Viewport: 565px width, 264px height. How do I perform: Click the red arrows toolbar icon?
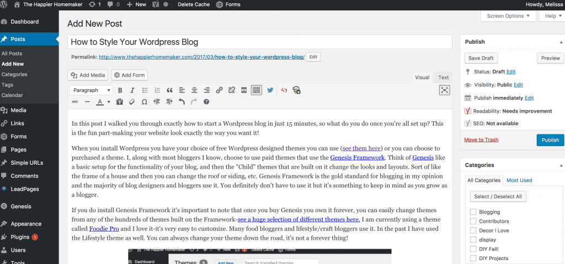284,90
